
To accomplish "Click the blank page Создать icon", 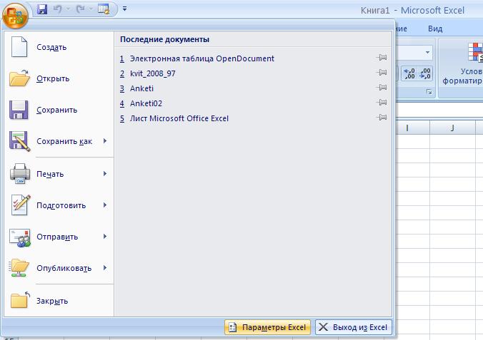I will point(19,47).
